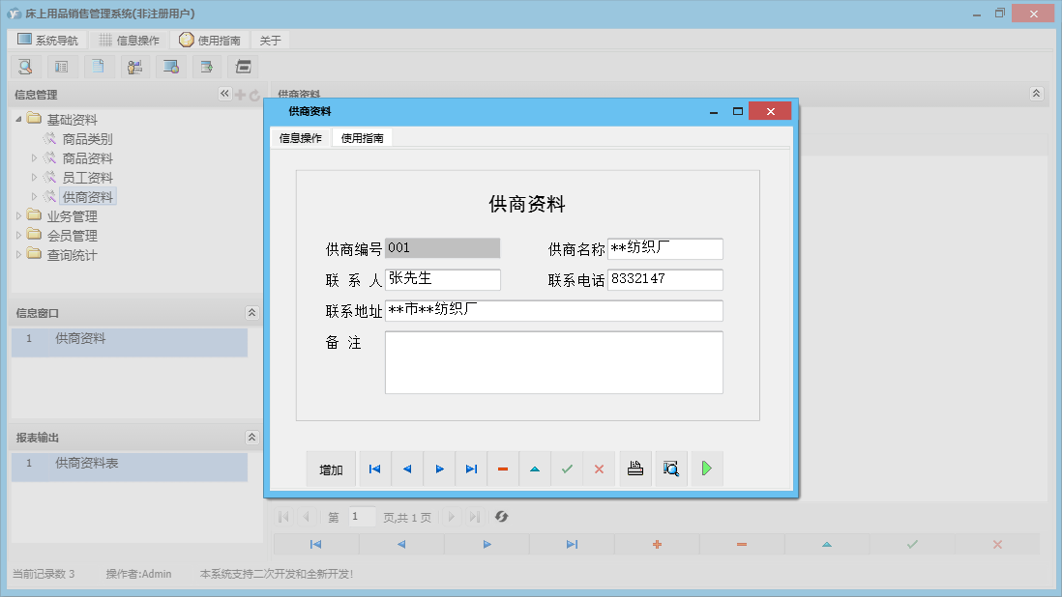Refresh the record list at the bottom
The image size is (1062, 597).
tap(501, 517)
